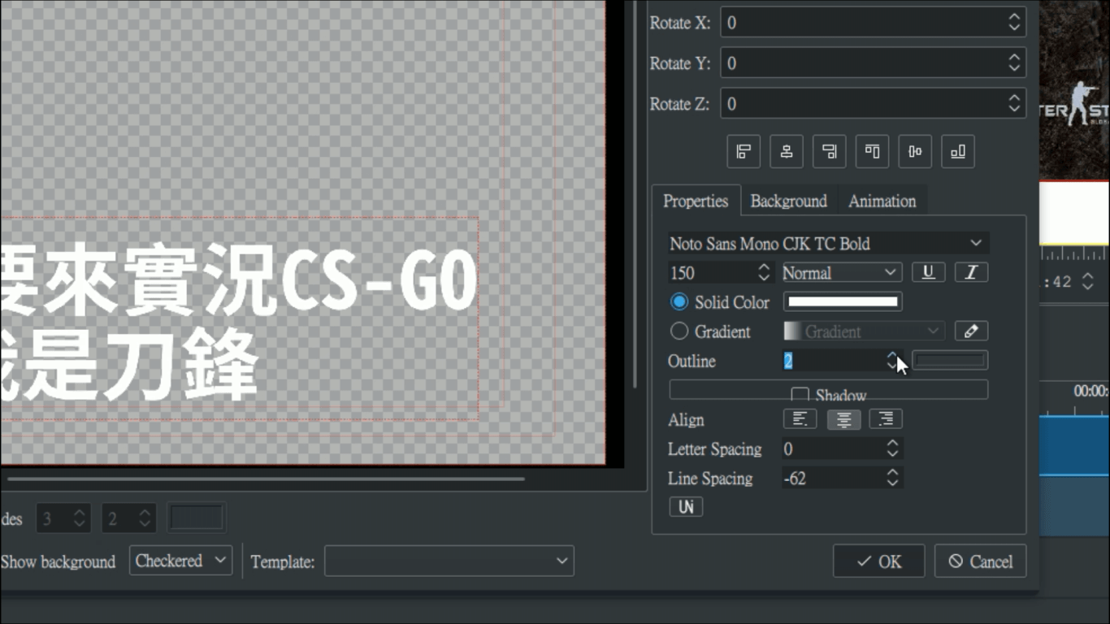1110x624 pixels.
Task: Open the Checkered show background dropdown
Action: click(180, 561)
